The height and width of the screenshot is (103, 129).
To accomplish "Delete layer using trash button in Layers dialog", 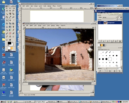I will click(120, 41).
